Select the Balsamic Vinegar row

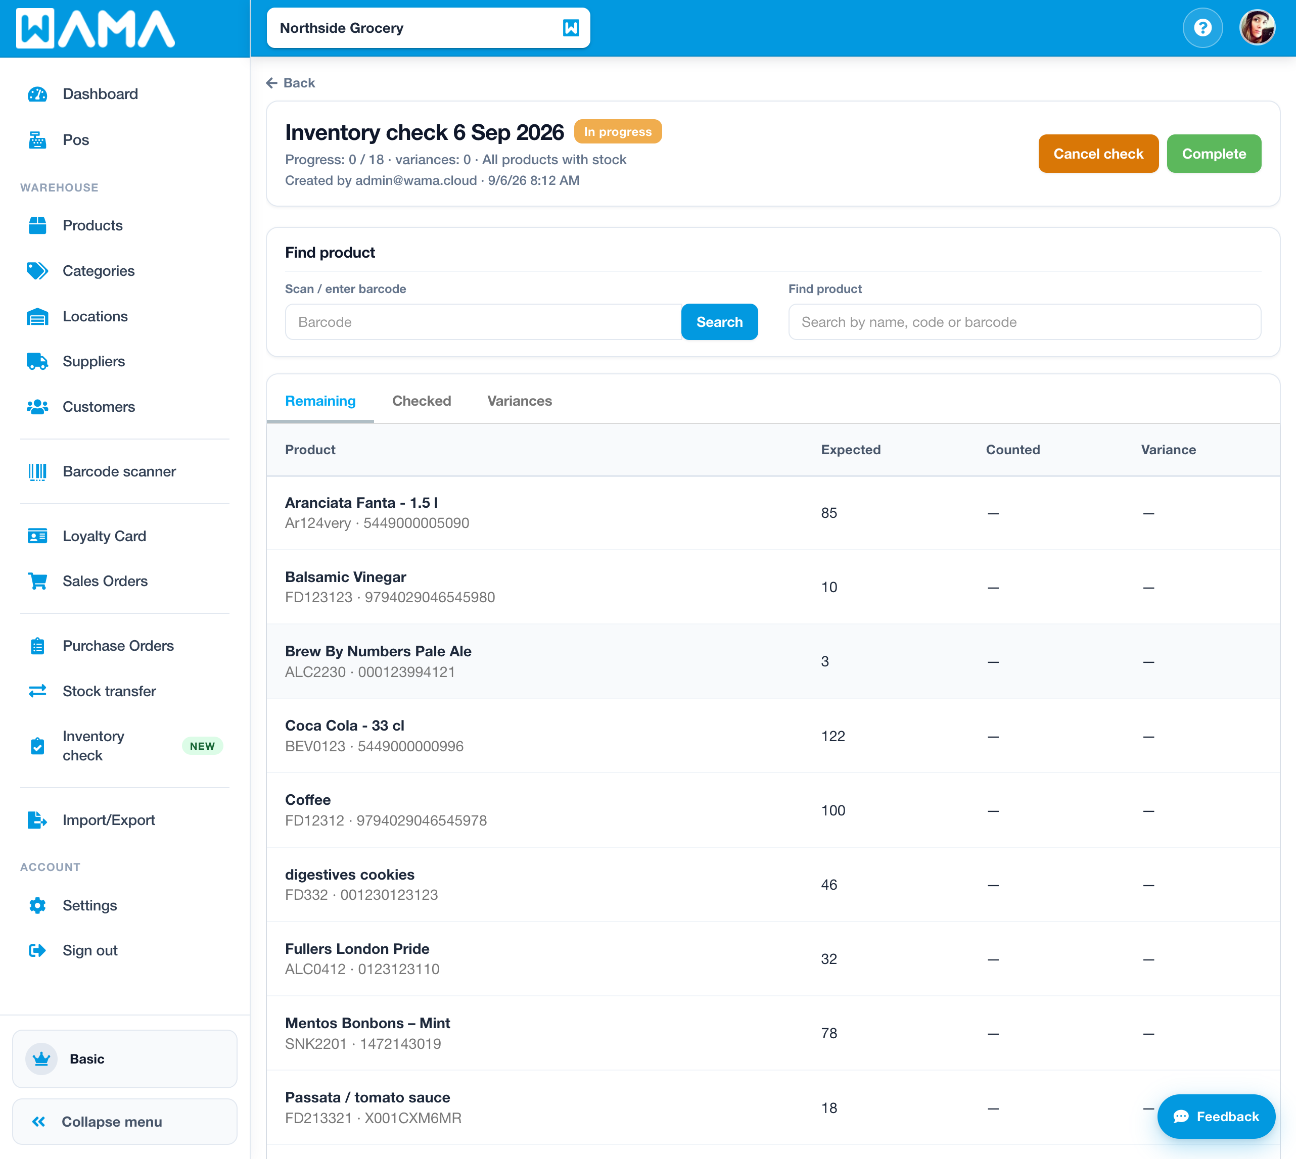click(x=773, y=587)
